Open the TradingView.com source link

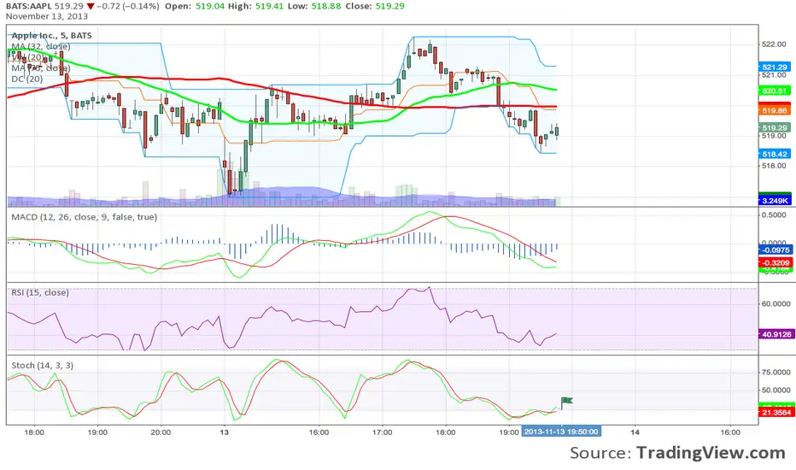(x=711, y=452)
